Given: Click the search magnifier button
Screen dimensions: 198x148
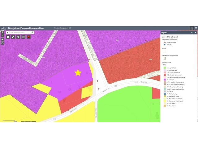Looking at the screenshot, I should tap(32, 32).
